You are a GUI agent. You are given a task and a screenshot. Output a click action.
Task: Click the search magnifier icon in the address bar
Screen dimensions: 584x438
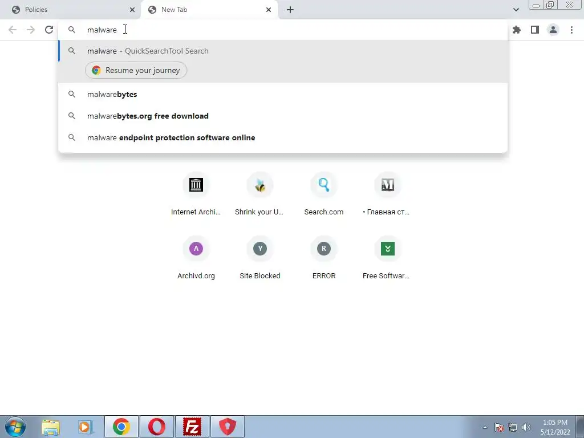[x=72, y=30]
